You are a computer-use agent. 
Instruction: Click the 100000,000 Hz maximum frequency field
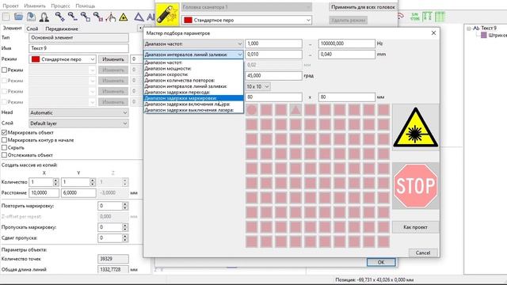(347, 44)
